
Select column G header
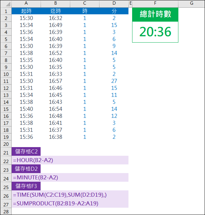point(192,3)
